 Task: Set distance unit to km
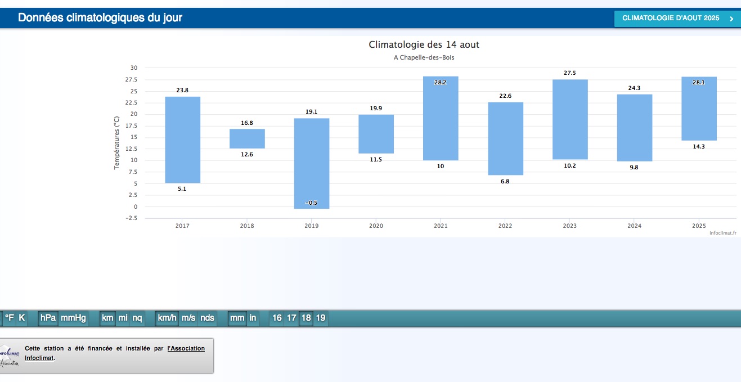click(107, 318)
